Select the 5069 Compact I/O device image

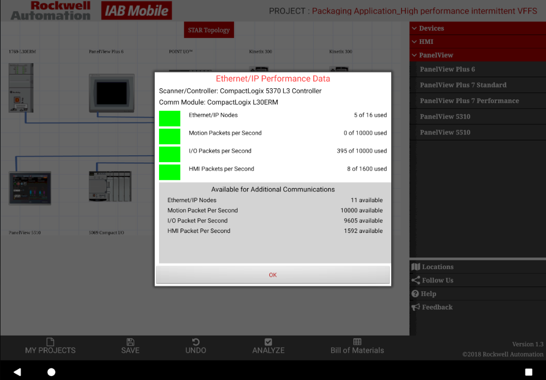coord(110,186)
